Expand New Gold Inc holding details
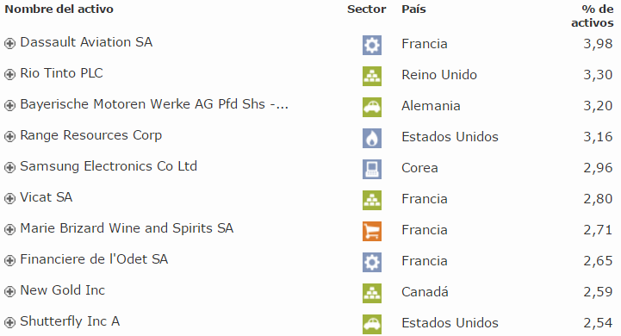The width and height of the screenshot is (621, 336). (9, 291)
